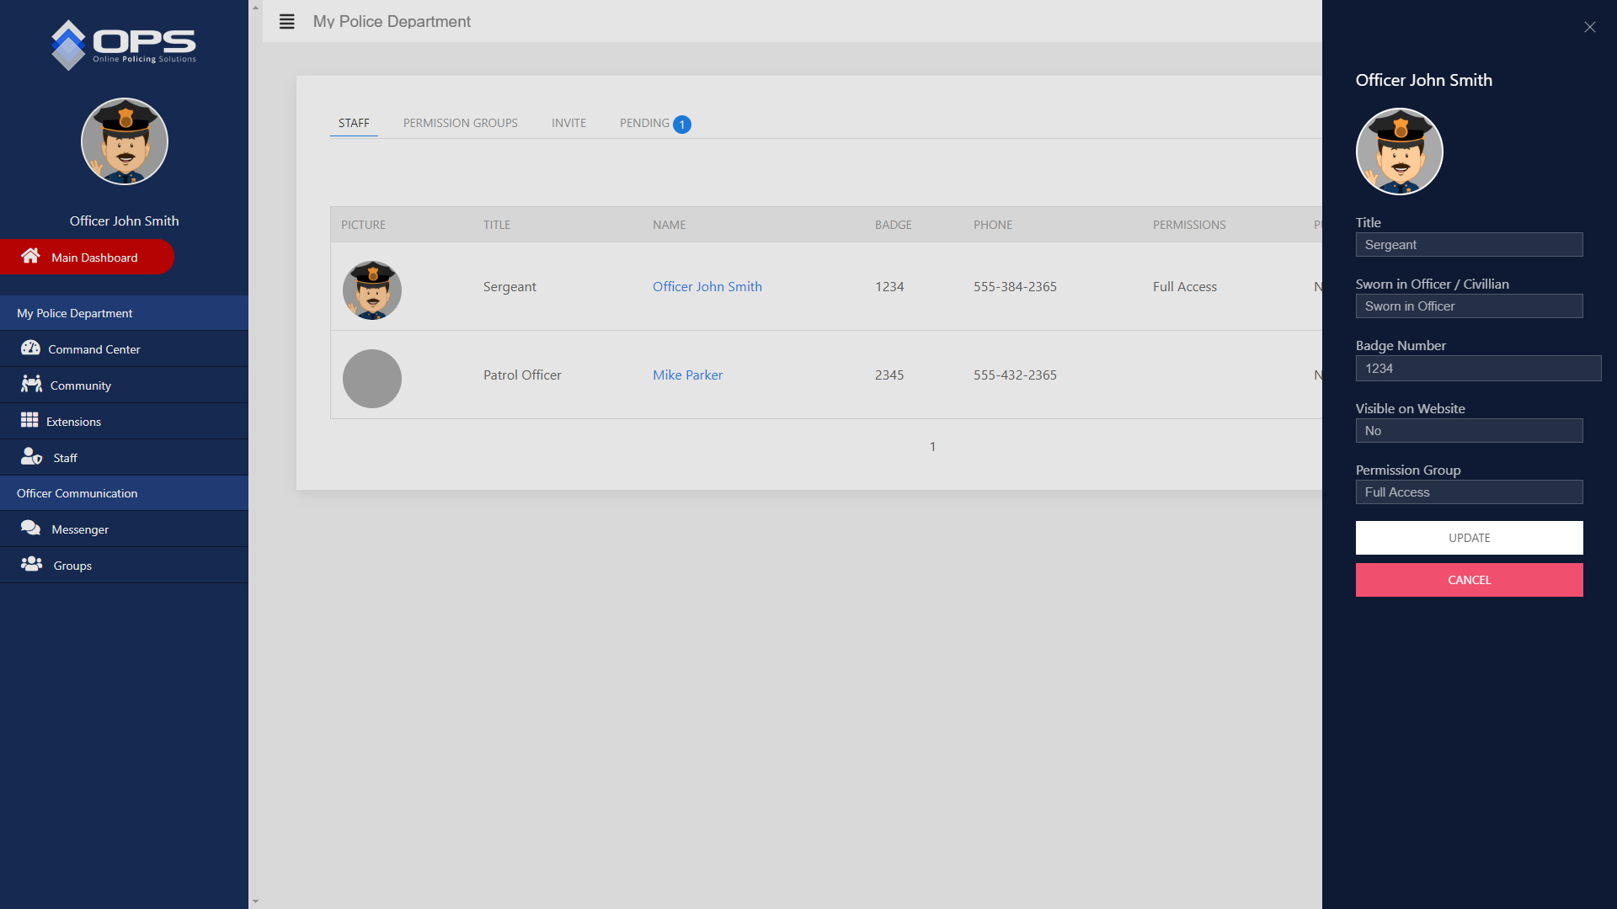
Task: Click the Community people icon
Action: pos(31,385)
